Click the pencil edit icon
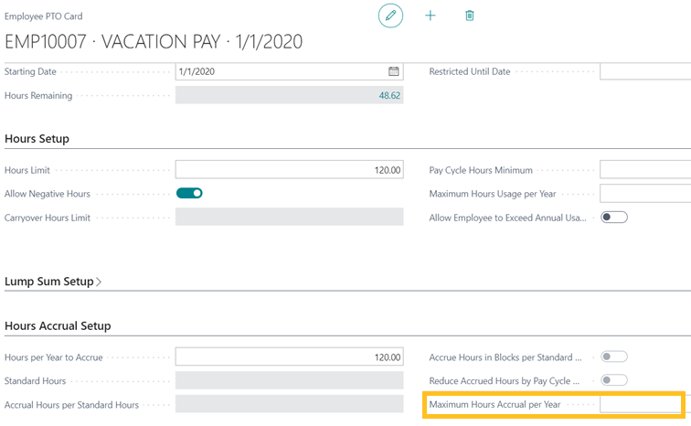This screenshot has height=426, width=691. click(x=390, y=16)
